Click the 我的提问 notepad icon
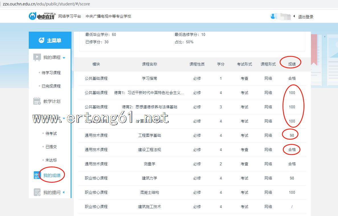 (37, 192)
